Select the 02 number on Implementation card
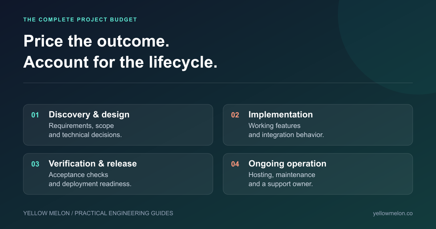Screen dimensions: 436x229 (x=235, y=115)
